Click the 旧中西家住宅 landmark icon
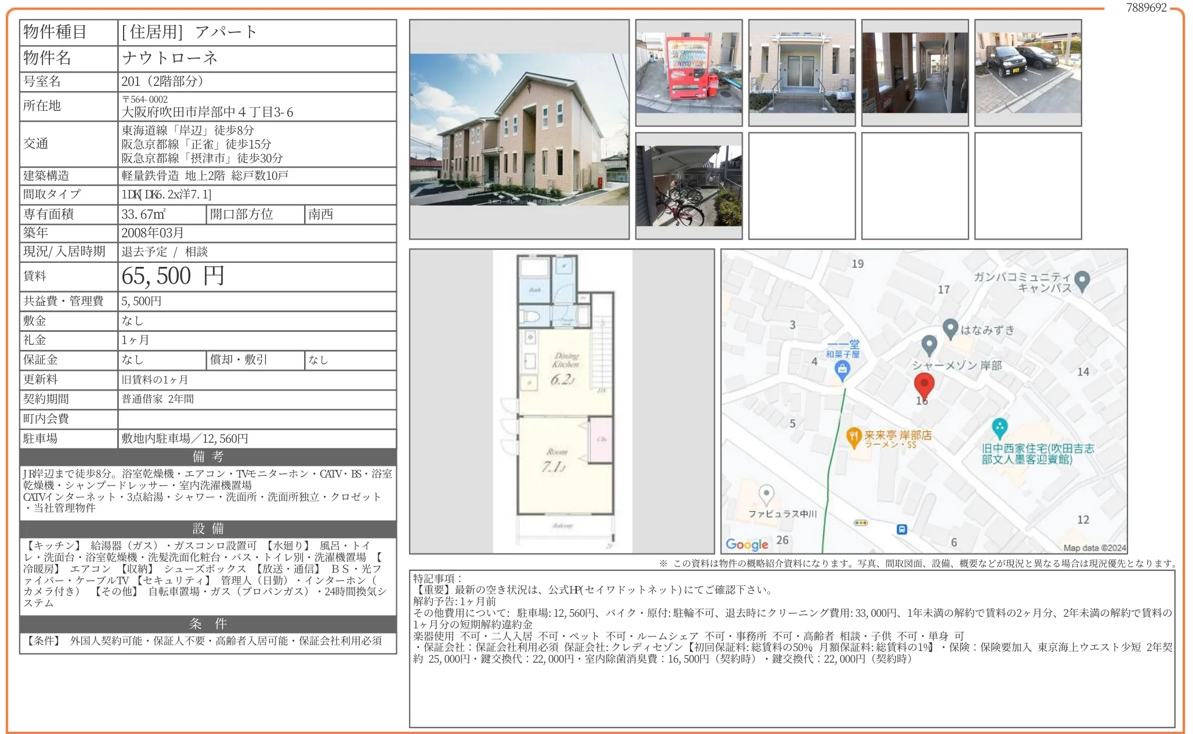The width and height of the screenshot is (1193, 734). point(999,428)
